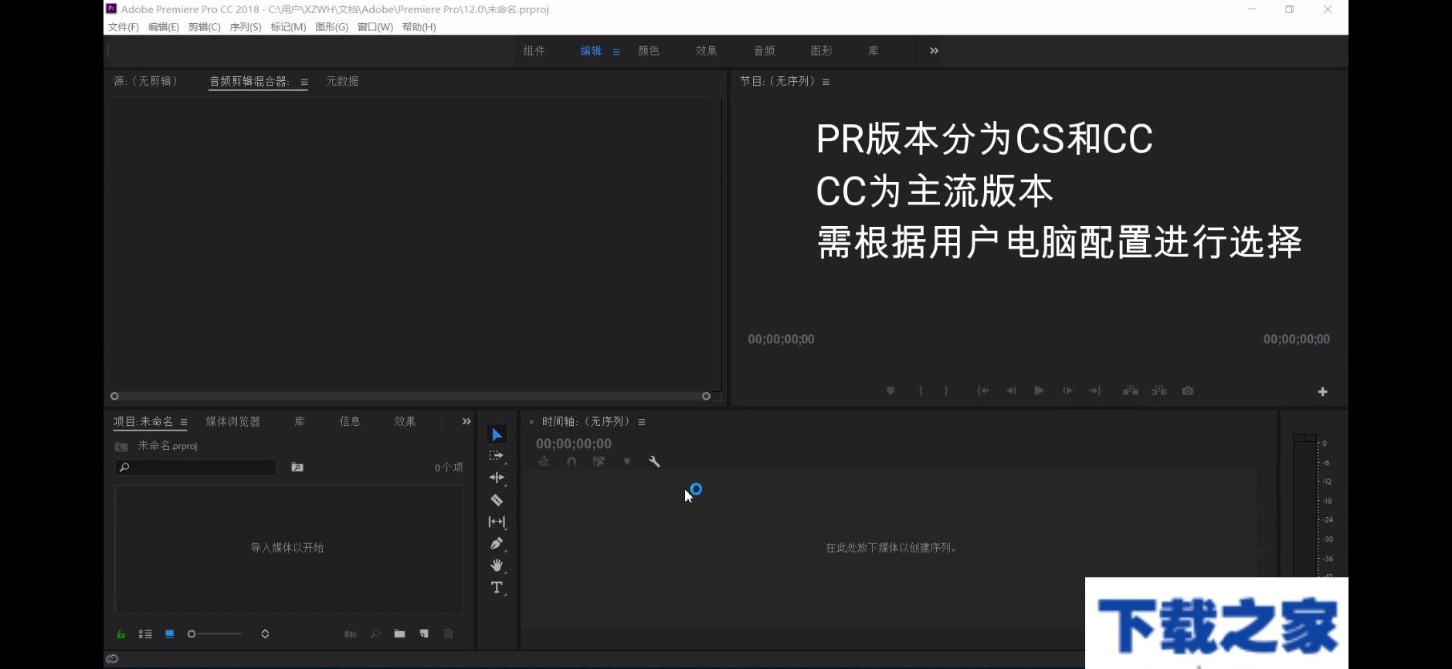Go to Out point in Program monitor

click(x=1095, y=391)
